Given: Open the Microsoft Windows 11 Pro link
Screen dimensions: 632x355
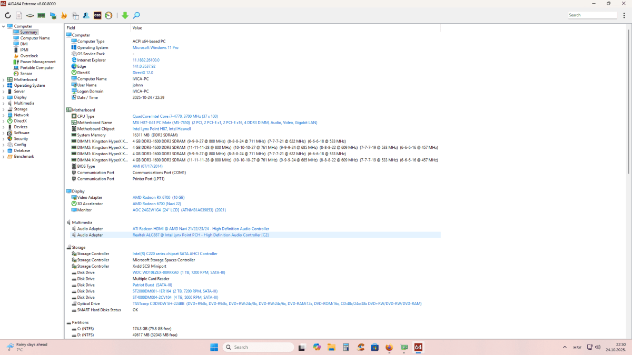Looking at the screenshot, I should click(155, 48).
